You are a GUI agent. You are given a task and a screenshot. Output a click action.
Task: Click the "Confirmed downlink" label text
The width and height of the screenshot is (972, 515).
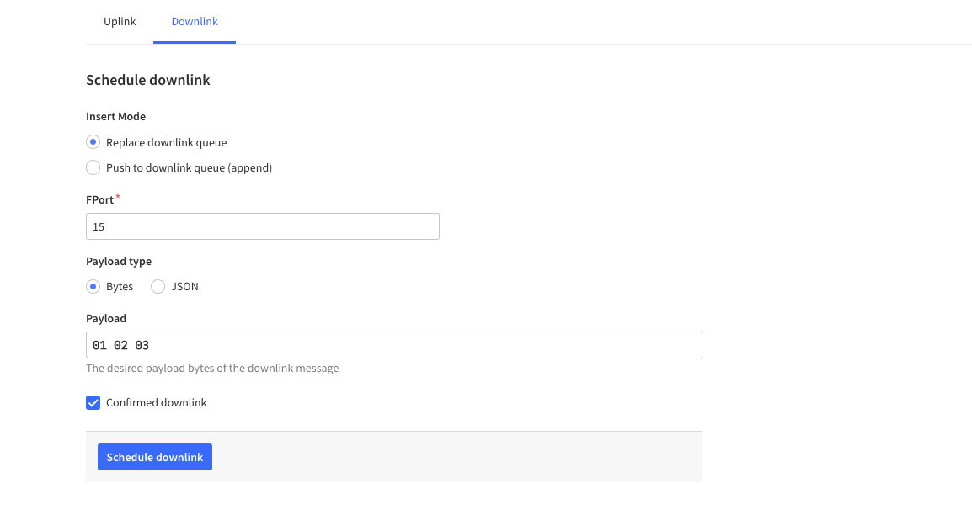[x=156, y=402]
